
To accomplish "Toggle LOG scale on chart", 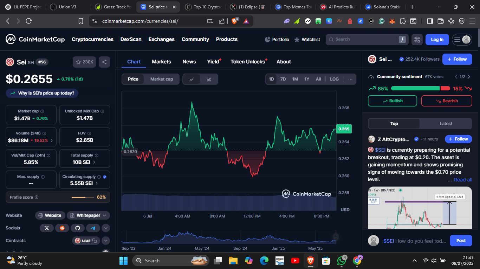I will coord(335,79).
